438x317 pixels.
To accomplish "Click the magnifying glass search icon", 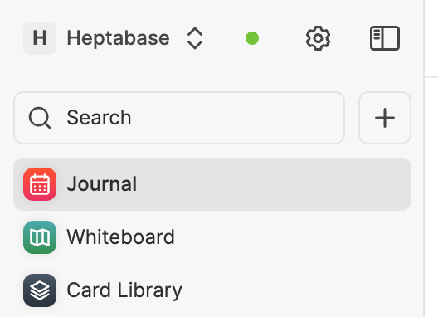I will 40,118.
